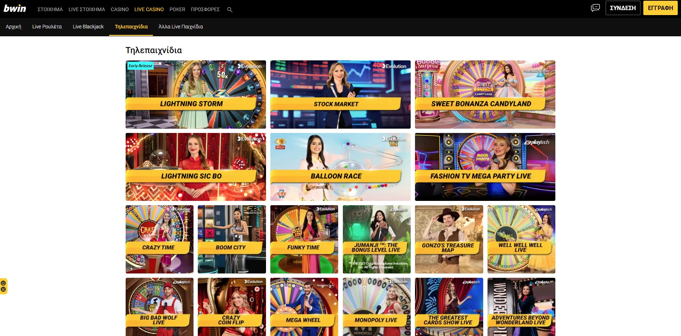Open the search function
Viewport: 681px width, 336px height.
pos(230,9)
